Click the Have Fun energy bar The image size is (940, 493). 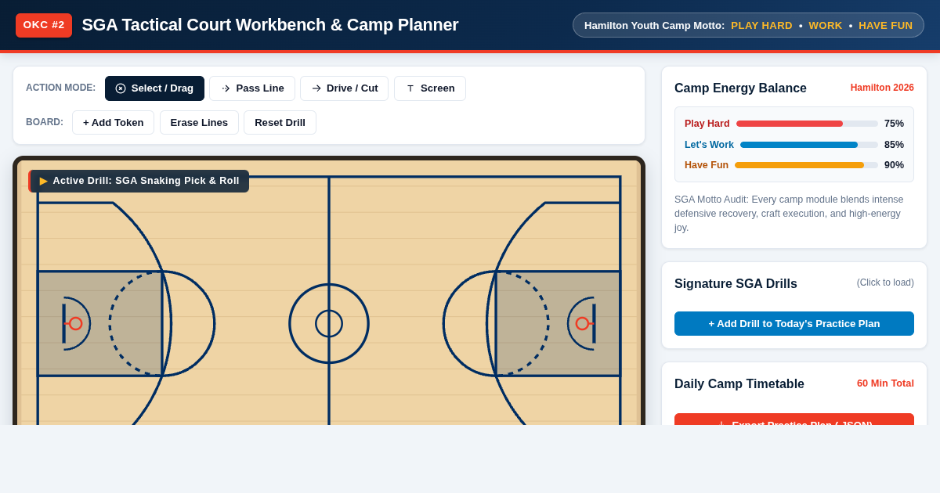pyautogui.click(x=806, y=165)
